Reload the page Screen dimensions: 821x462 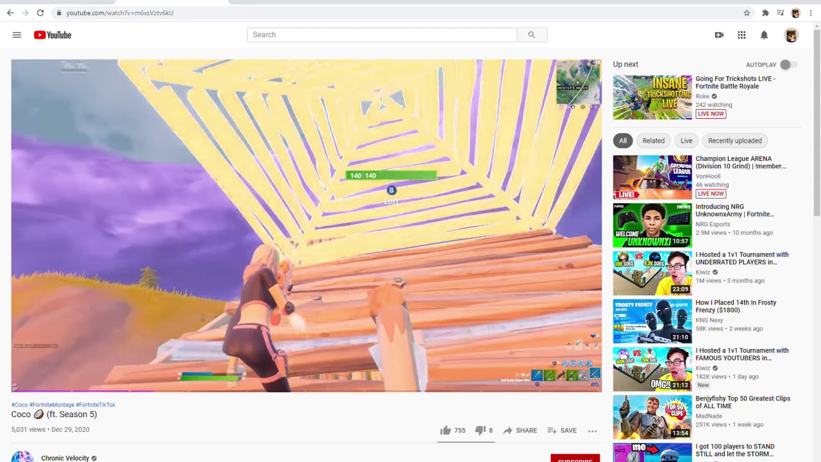[40, 13]
